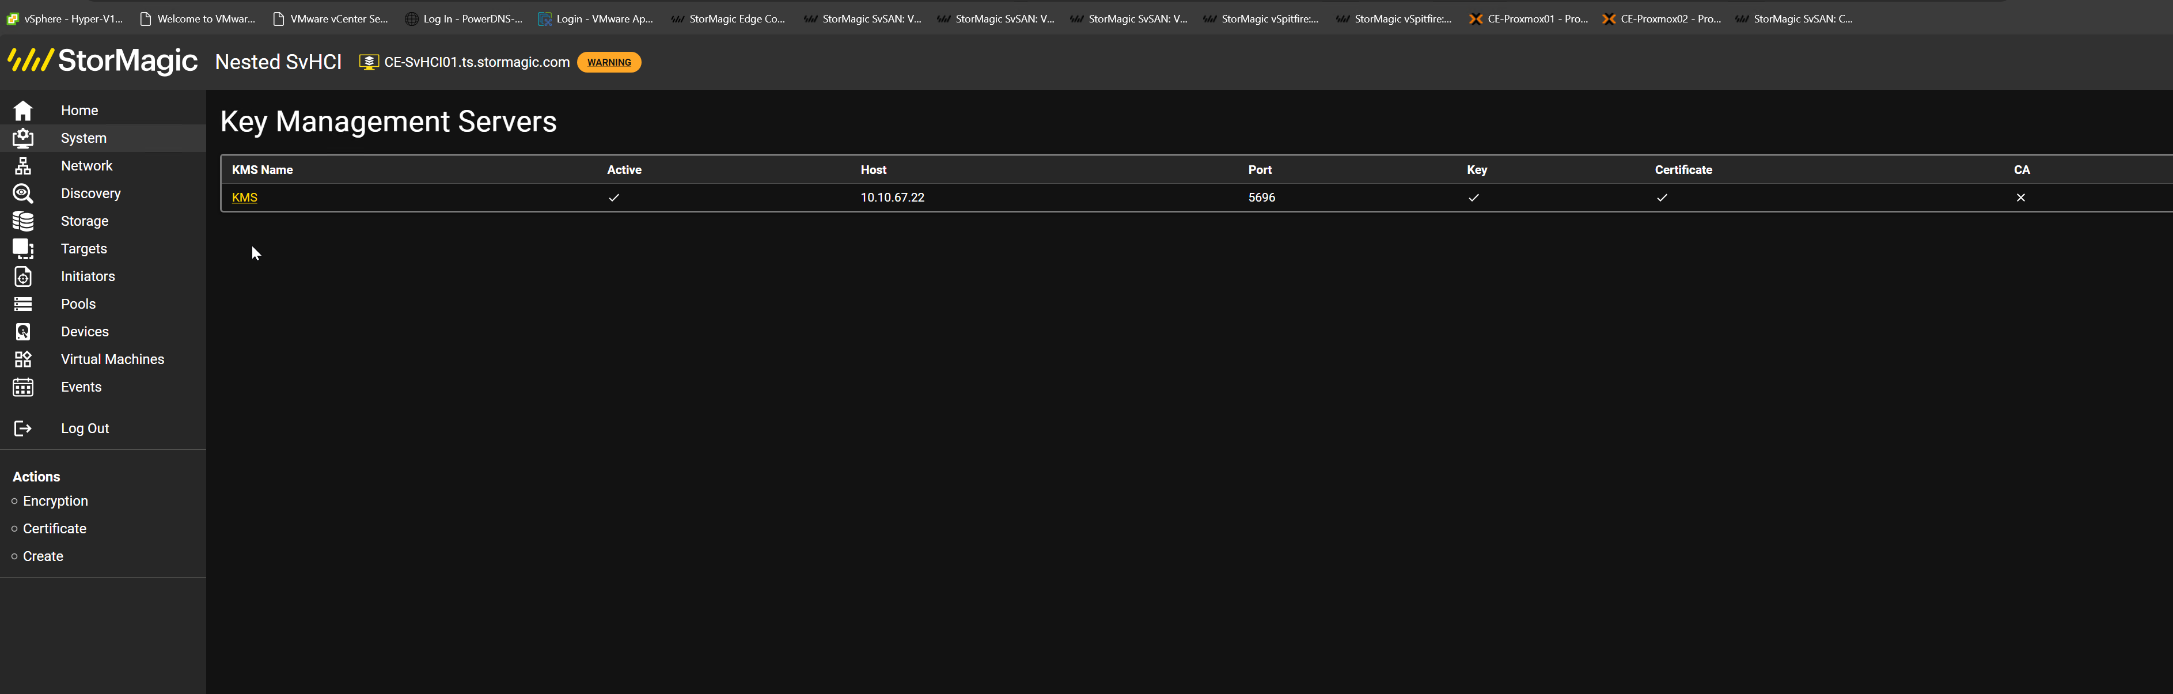Click the Port column header
This screenshot has width=2173, height=694.
[x=1260, y=169]
